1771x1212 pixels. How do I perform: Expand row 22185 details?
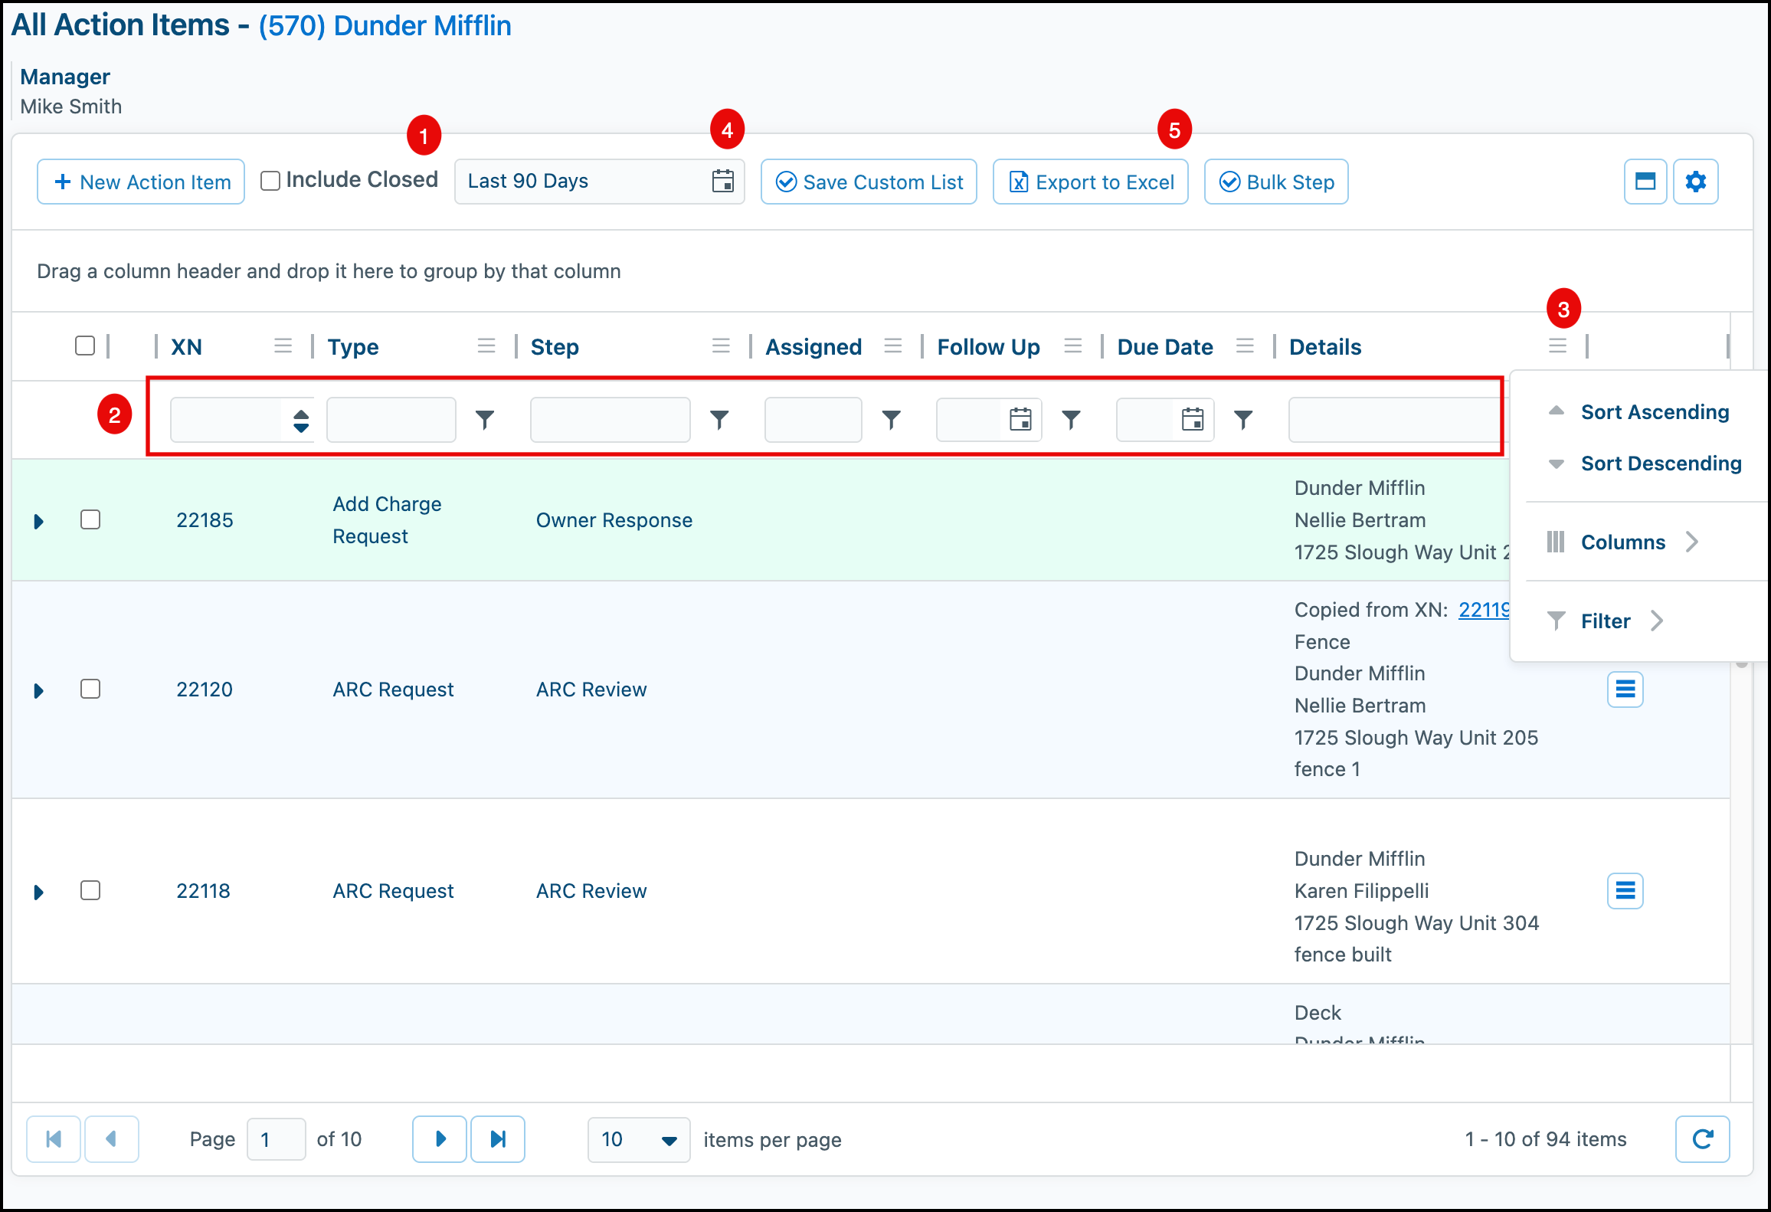point(39,522)
